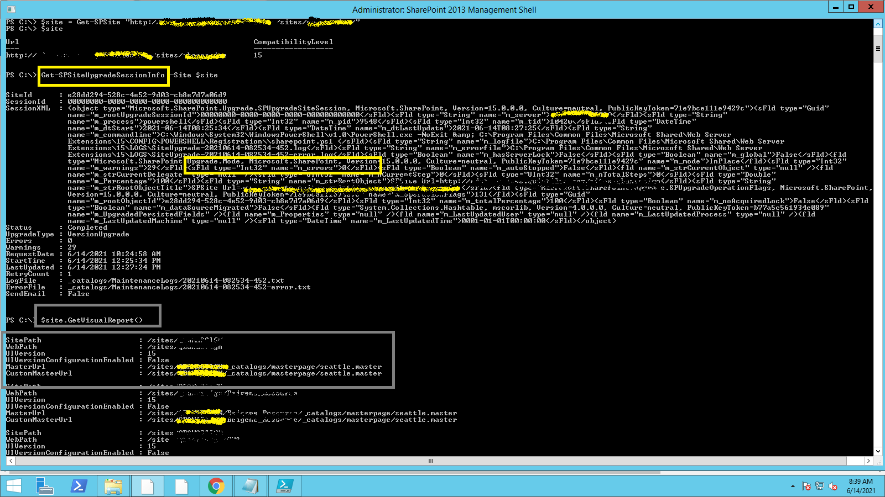
Task: Click the 'CompatibilityLevel' column header
Action: coord(293,42)
